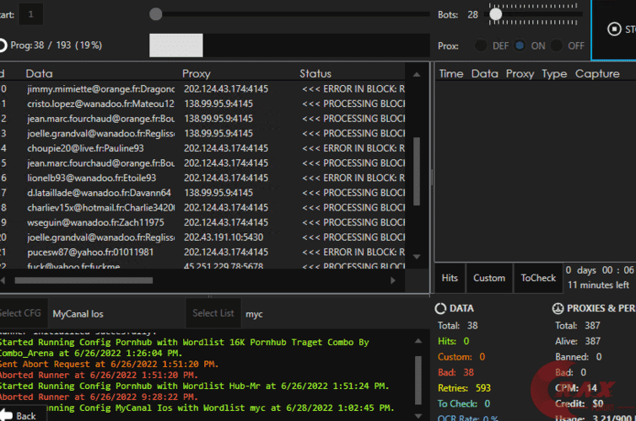Click the Bots count slider handle
Screen dimensions: 636x421
point(496,14)
